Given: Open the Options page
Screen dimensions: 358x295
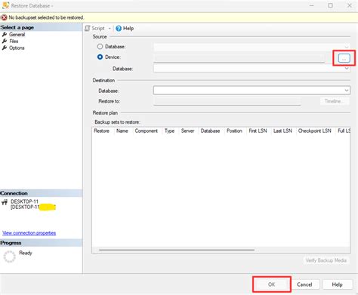Looking at the screenshot, I should coord(17,48).
